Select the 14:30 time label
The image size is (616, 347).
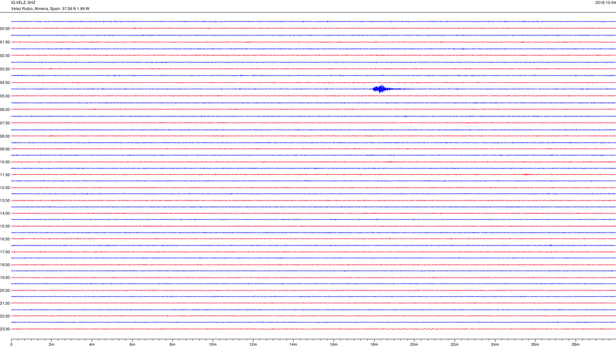point(4,213)
